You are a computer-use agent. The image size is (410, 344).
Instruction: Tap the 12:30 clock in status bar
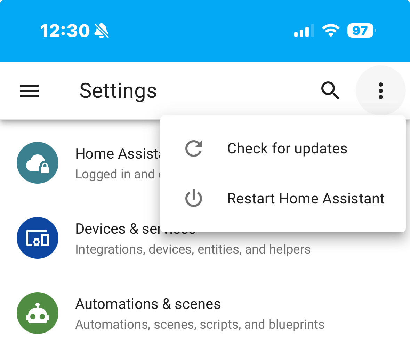coord(65,31)
